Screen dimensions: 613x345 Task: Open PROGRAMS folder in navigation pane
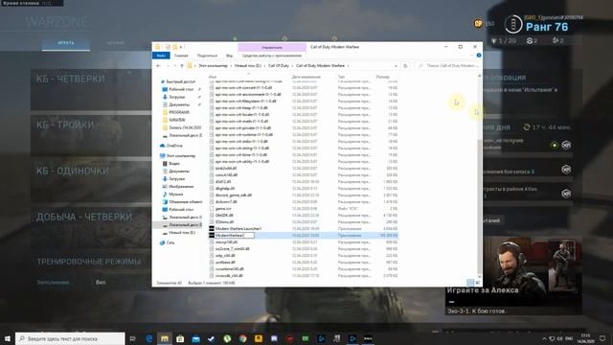[x=179, y=112]
